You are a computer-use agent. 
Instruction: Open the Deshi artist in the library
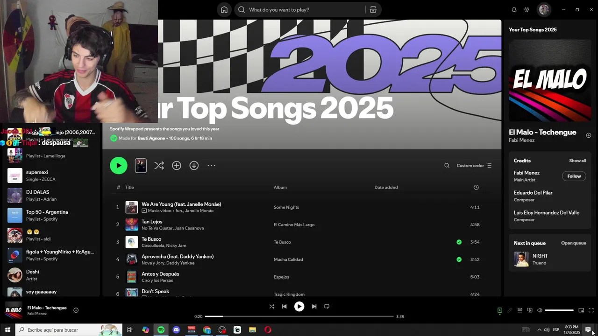click(x=50, y=275)
